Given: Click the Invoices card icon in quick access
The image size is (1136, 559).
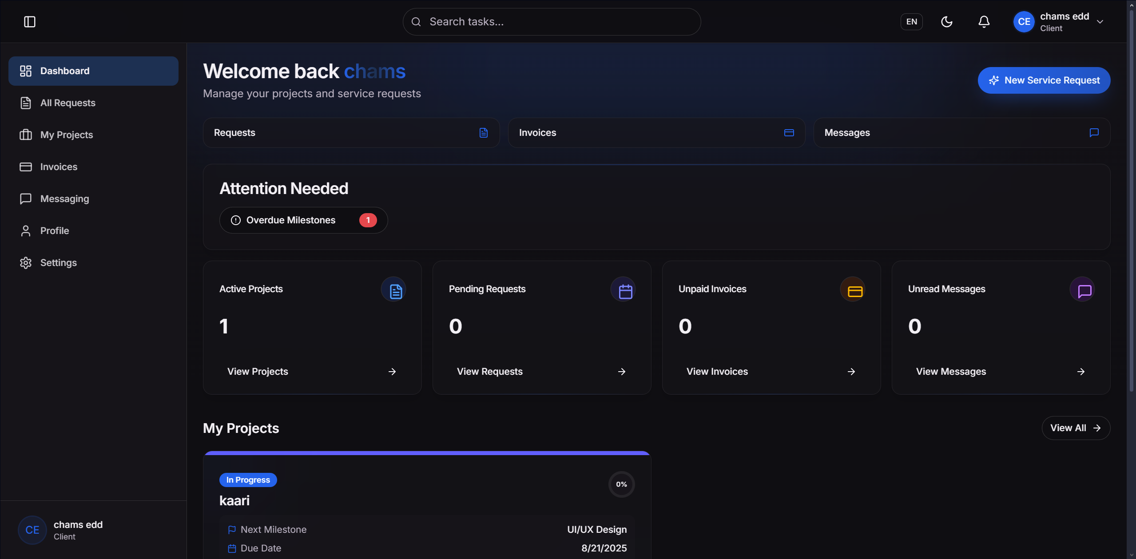Looking at the screenshot, I should [788, 132].
